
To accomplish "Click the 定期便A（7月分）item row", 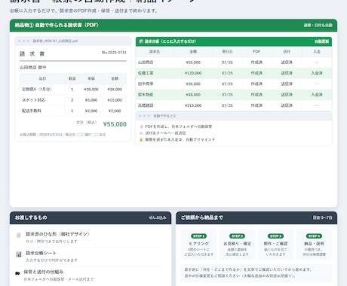I will (73, 90).
